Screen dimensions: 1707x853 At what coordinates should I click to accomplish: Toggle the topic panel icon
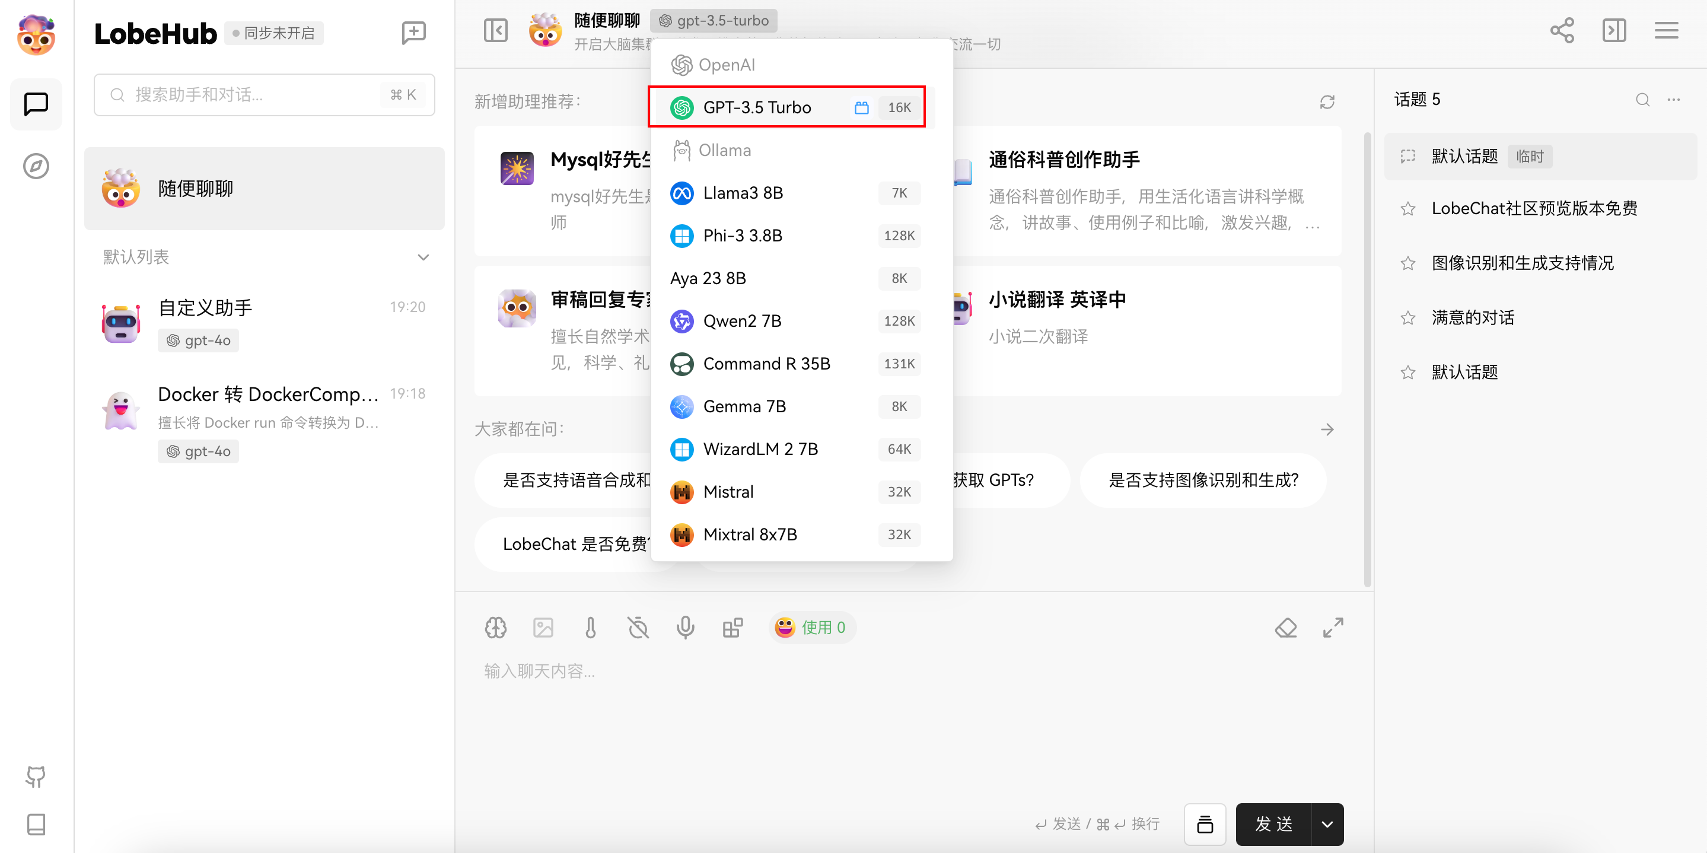point(1614,30)
